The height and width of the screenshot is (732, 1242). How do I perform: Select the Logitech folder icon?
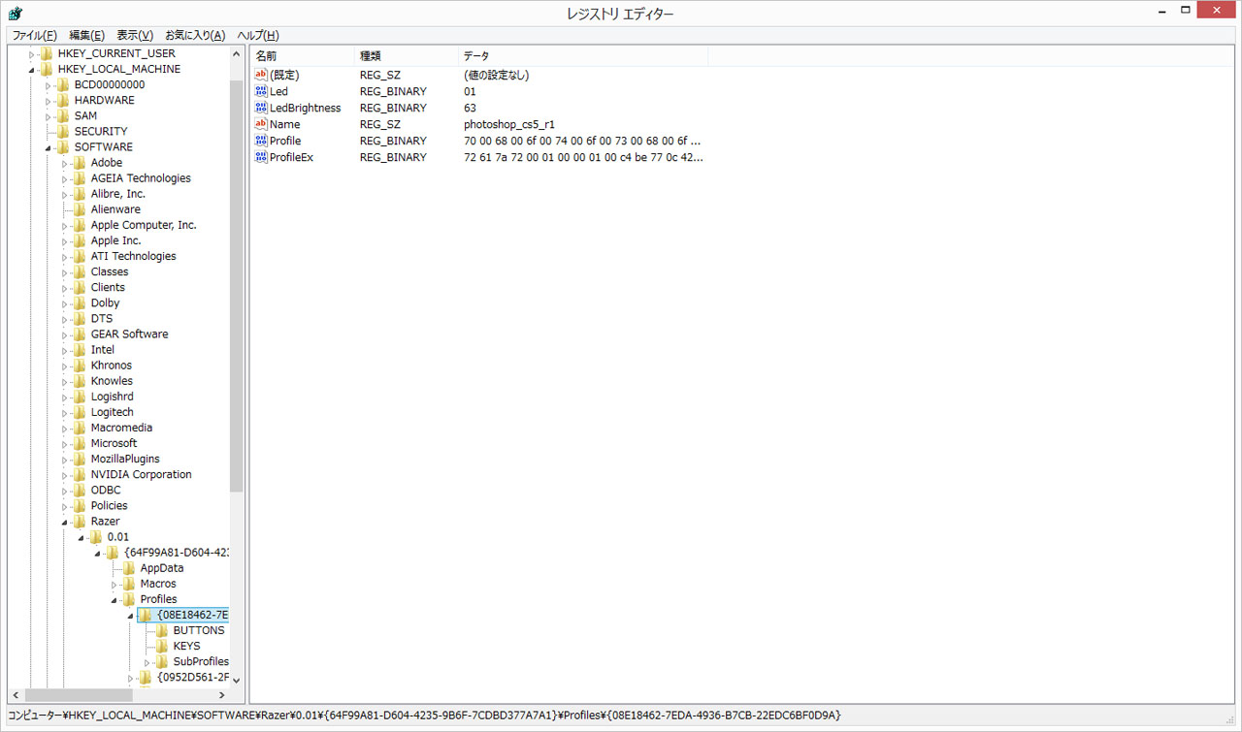point(80,412)
